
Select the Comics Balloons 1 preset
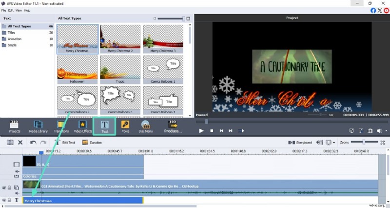[163, 70]
